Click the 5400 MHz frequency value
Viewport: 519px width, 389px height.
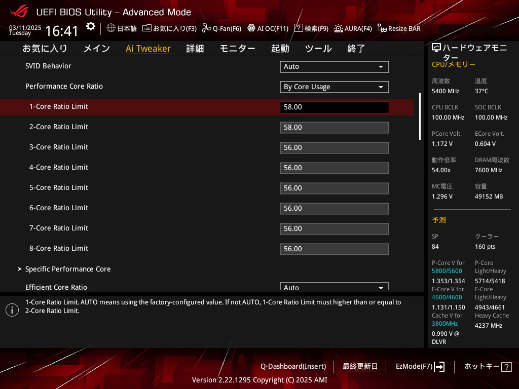pyautogui.click(x=446, y=91)
